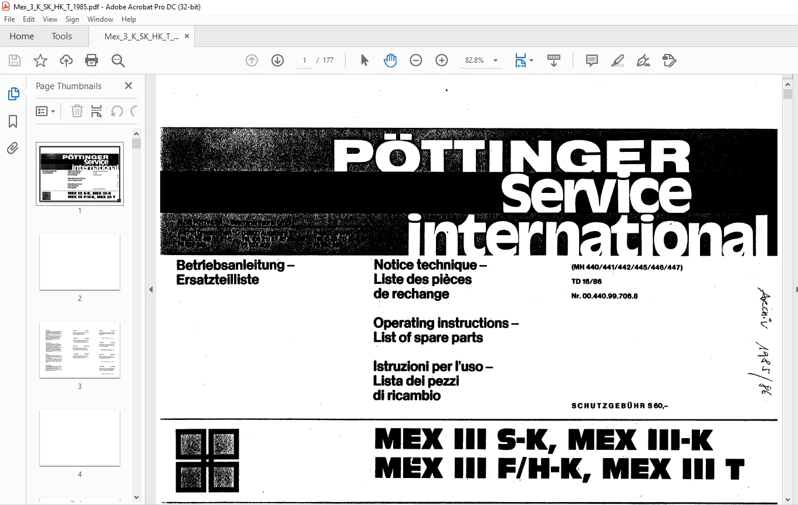Open Attachments panel in sidebar
The width and height of the screenshot is (798, 505).
pos(13,148)
